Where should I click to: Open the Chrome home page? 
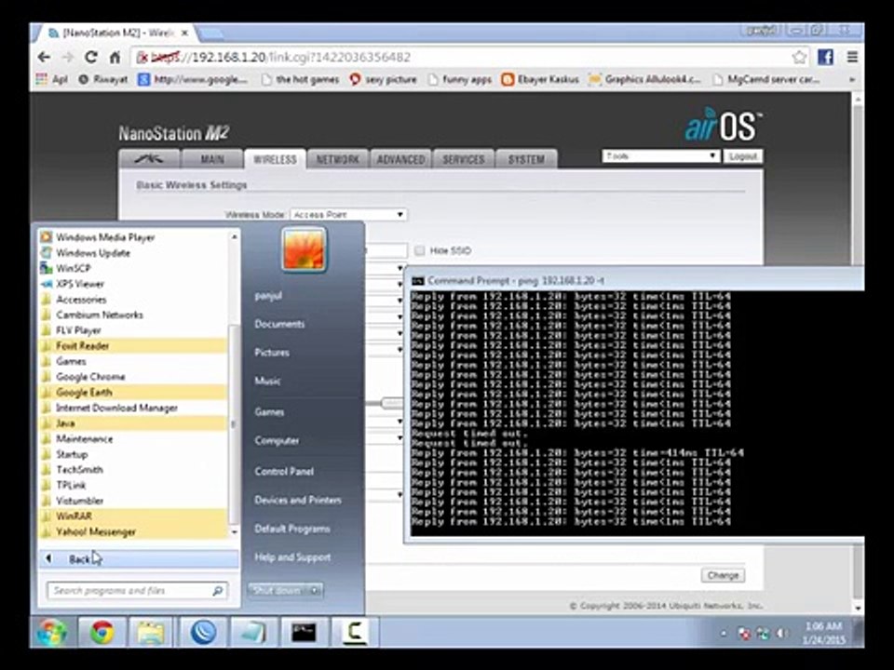(x=115, y=57)
